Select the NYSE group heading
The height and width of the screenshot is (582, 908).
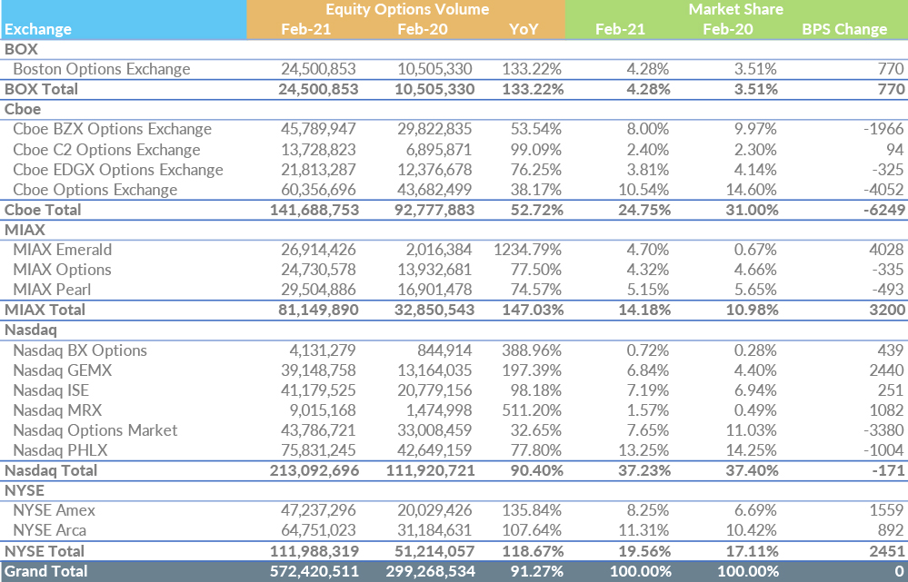click(x=25, y=490)
